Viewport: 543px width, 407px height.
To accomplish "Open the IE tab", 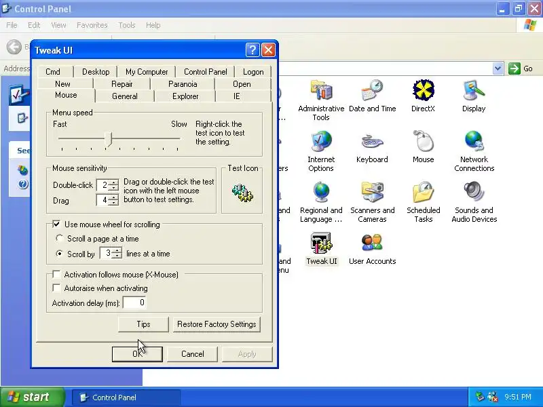I will pyautogui.click(x=236, y=96).
